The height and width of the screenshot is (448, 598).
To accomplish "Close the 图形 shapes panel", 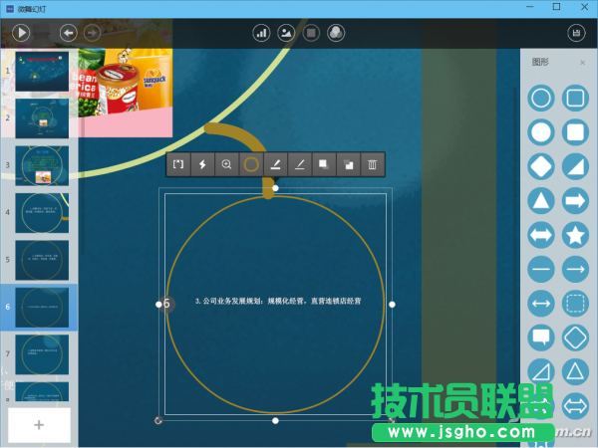I will (583, 63).
